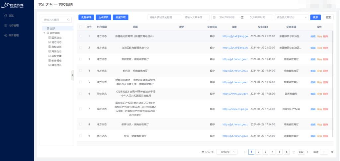This screenshot has width=340, height=161.
Task: Go to page 6 in pagination
Action: point(287,152)
